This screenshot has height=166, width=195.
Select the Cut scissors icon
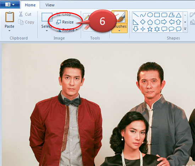click(21, 14)
